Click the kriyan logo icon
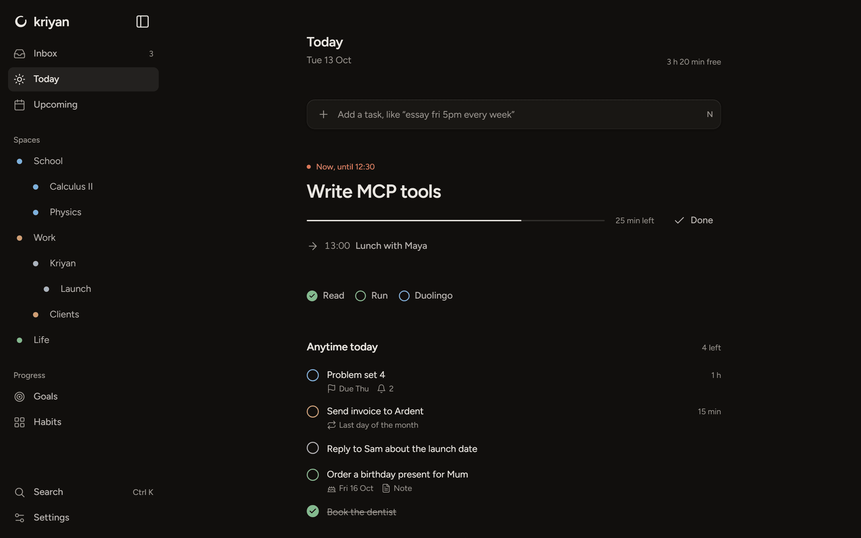The width and height of the screenshot is (861, 538). tap(21, 22)
